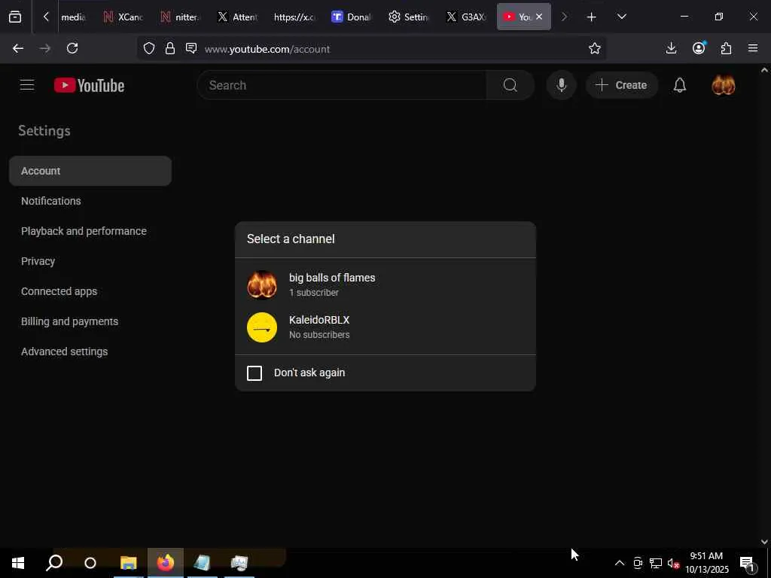The height and width of the screenshot is (578, 771).
Task: Start voice search with microphone icon
Action: click(x=561, y=85)
